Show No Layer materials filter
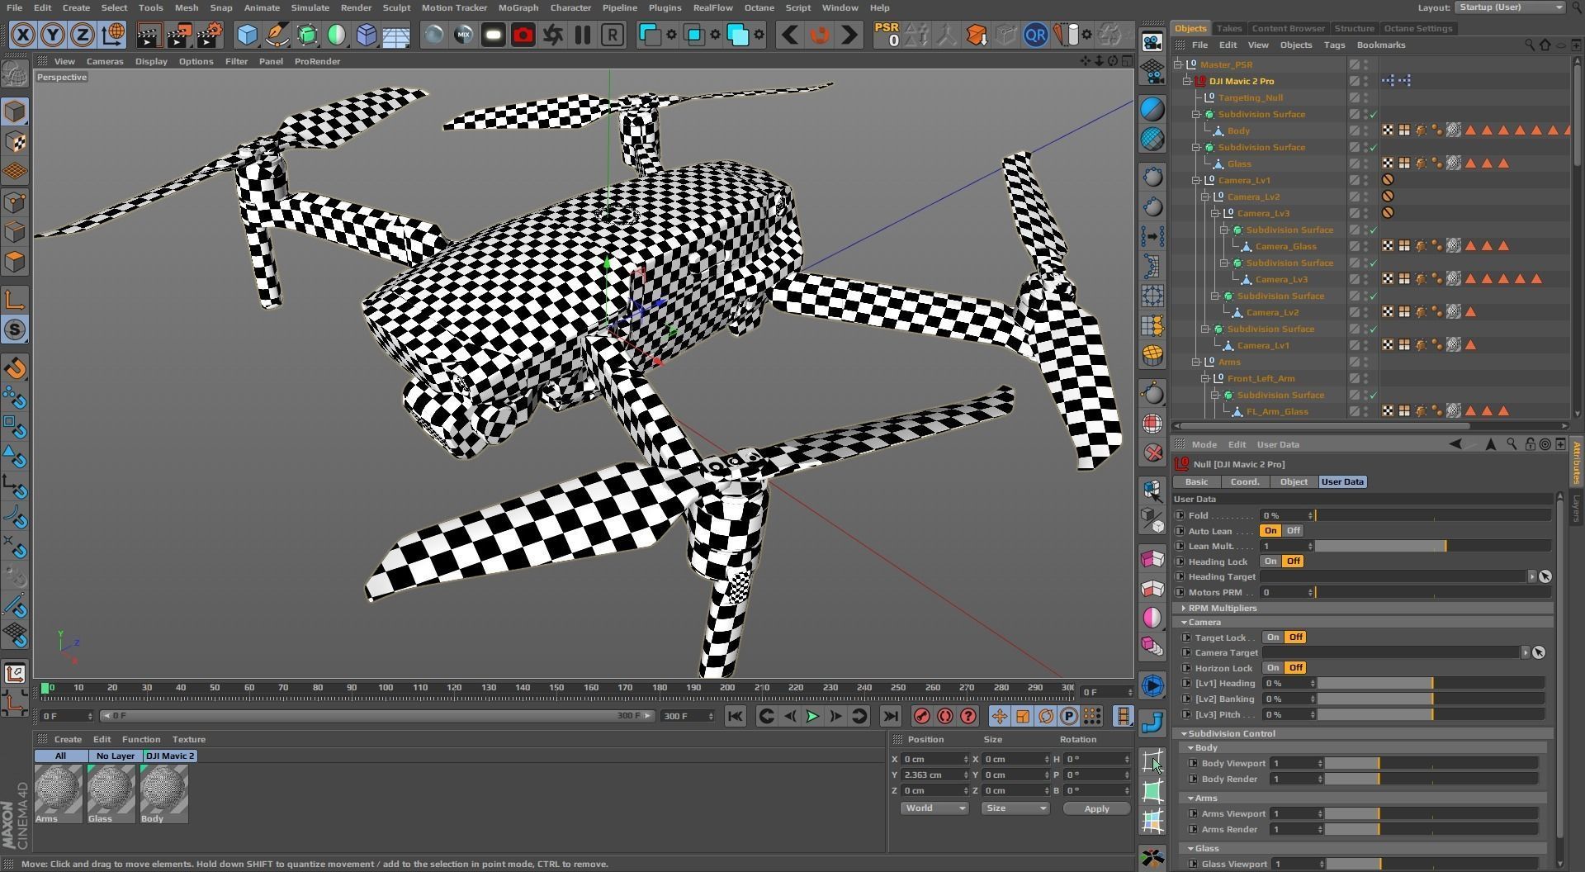This screenshot has height=872, width=1585. click(116, 756)
